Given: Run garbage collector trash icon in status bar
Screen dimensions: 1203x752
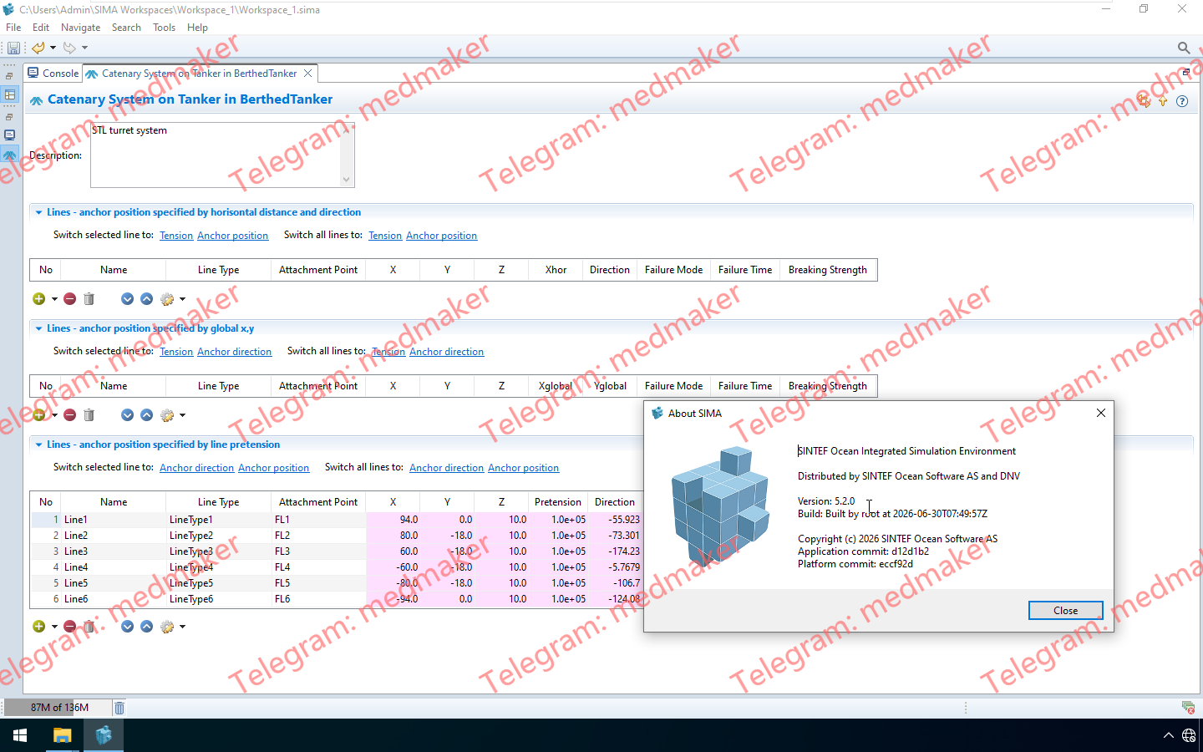Looking at the screenshot, I should coord(119,708).
